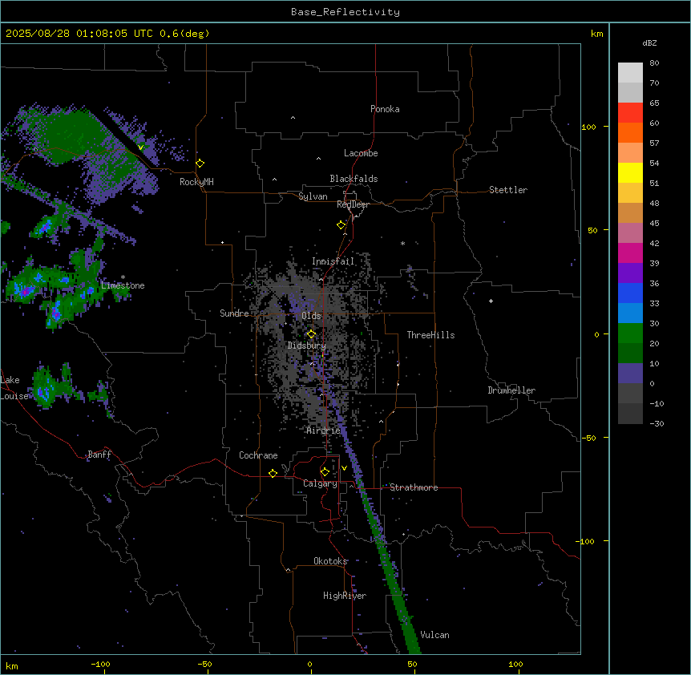Click the yellow V marker northwest of RockyMH
Viewport: 691px width, 675px height.
click(x=140, y=148)
